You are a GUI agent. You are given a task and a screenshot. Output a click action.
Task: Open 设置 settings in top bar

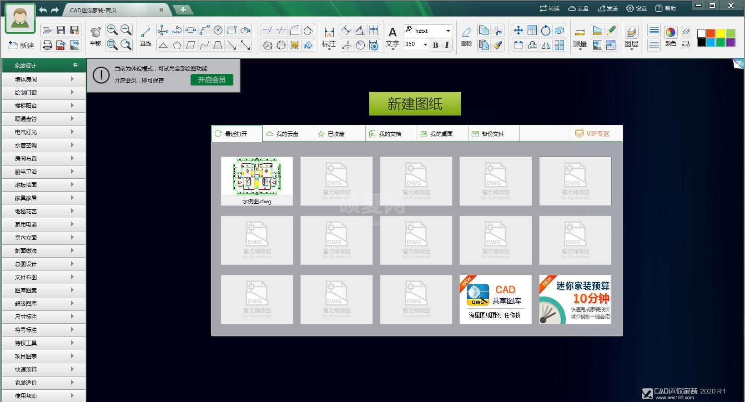[636, 8]
